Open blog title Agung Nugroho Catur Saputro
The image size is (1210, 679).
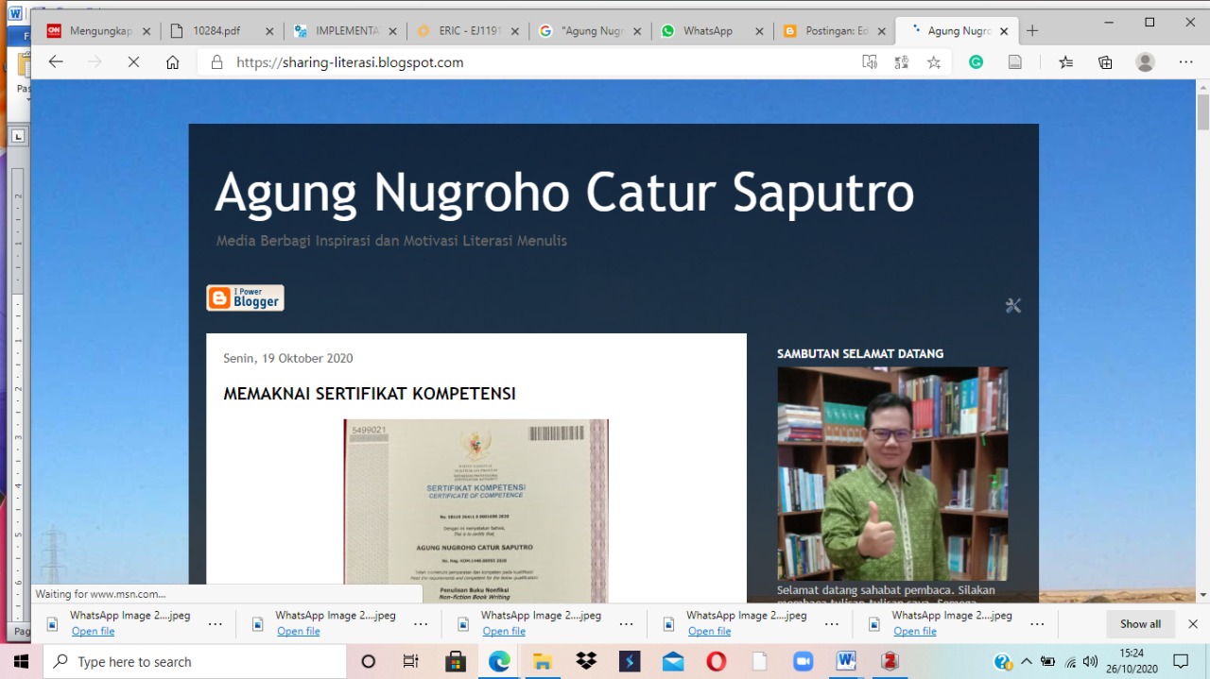564,192
